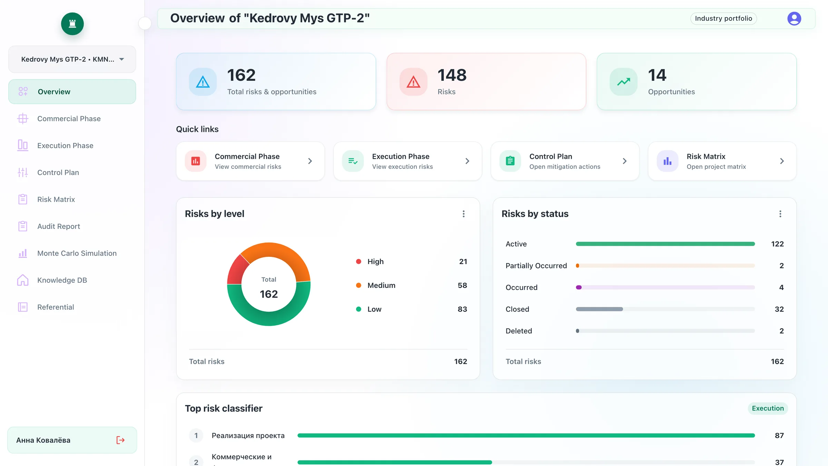Click the Partially Occurred status label
The image size is (828, 466).
536,266
